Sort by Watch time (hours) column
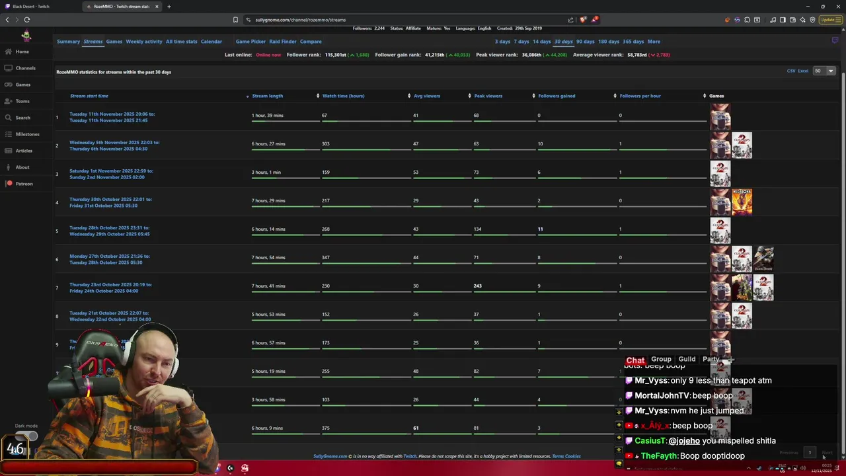 (343, 96)
